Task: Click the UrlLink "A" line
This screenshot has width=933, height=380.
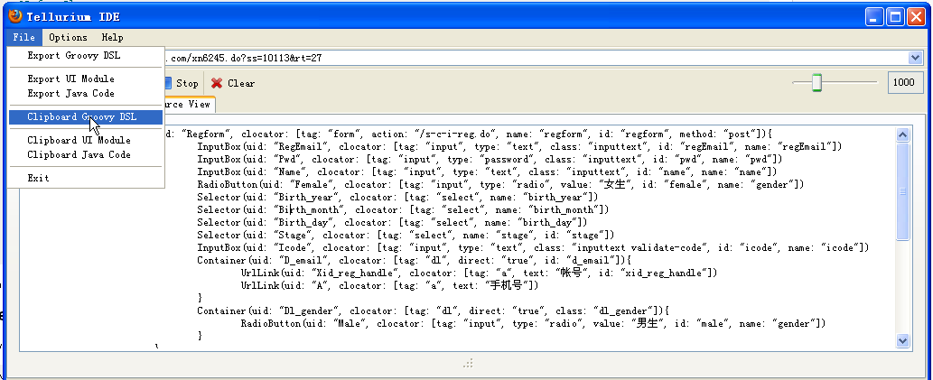Action: 389,286
